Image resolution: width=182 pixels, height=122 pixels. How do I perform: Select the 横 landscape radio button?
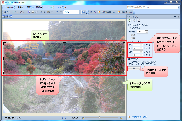(132, 35)
